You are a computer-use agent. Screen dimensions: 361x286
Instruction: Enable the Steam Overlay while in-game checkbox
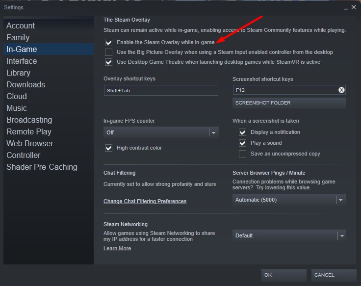point(108,43)
